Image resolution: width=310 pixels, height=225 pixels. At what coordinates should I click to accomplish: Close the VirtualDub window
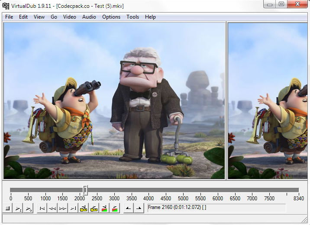(x=297, y=4)
